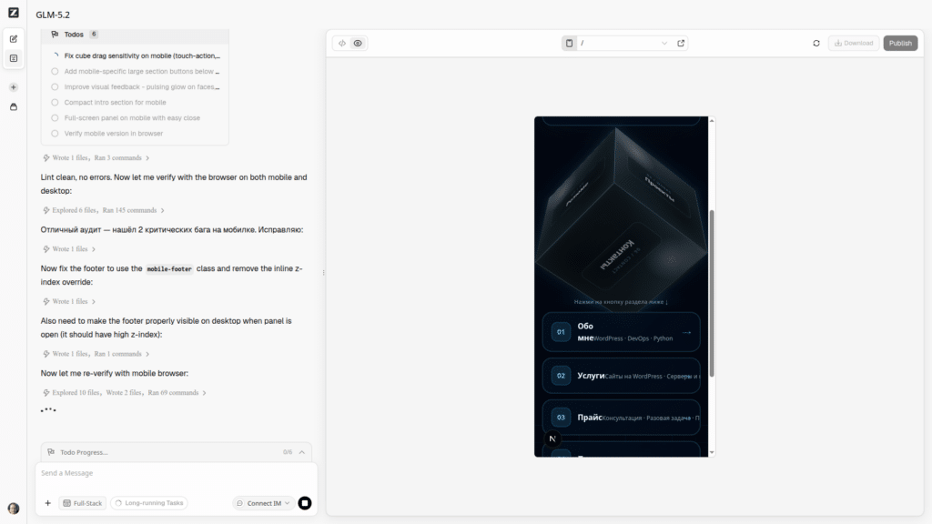This screenshot has height=524, width=932.
Task: Click the lightning icon beside 'Explored 6 files'
Action: pos(46,210)
